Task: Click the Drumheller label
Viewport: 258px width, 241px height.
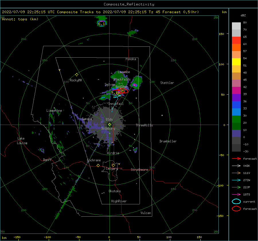Action: coord(168,141)
